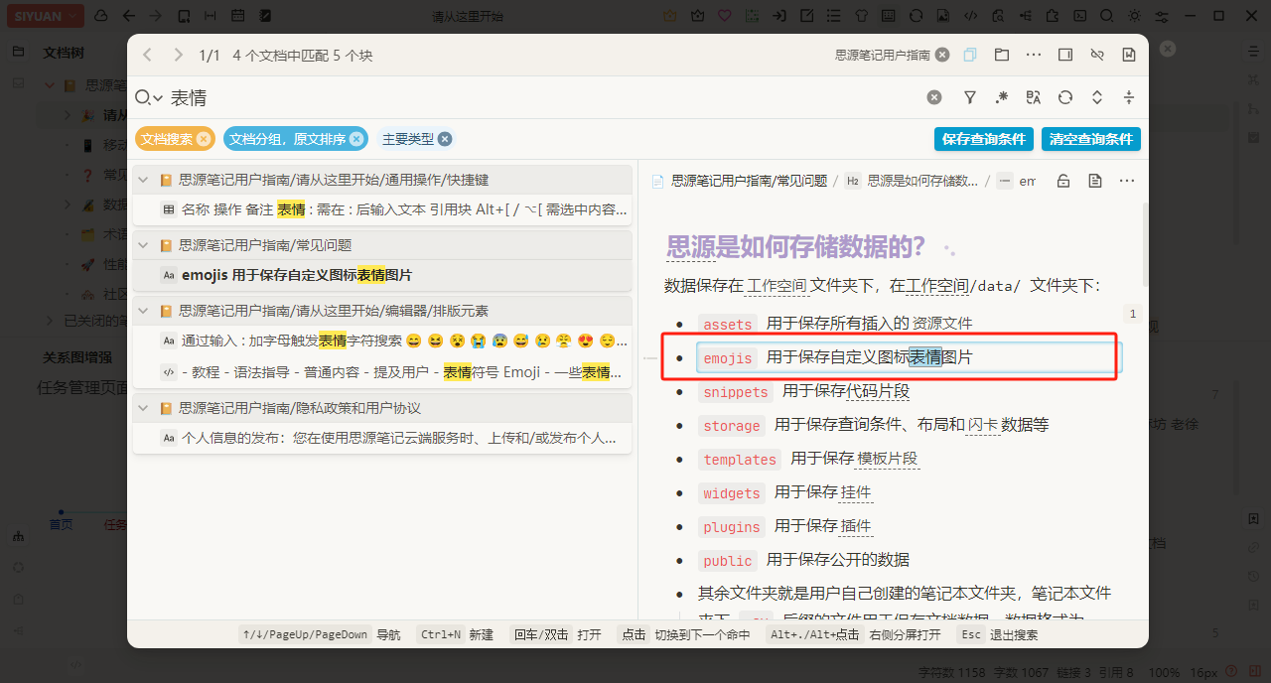Remove the 文档搜索 filter tag
The width and height of the screenshot is (1271, 683).
(x=204, y=139)
